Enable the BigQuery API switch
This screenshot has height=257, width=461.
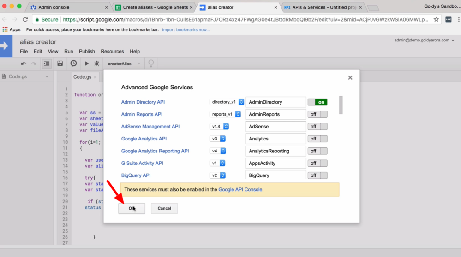tap(317, 175)
